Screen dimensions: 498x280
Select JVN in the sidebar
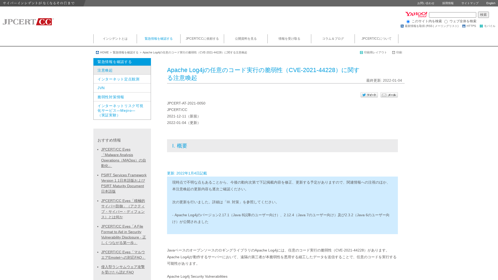pos(122,88)
